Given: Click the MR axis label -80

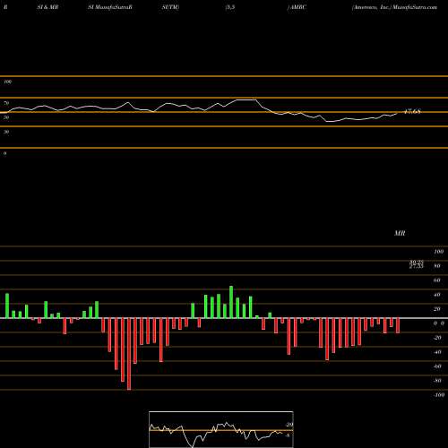Looking at the screenshot, I should pyautogui.click(x=437, y=381).
